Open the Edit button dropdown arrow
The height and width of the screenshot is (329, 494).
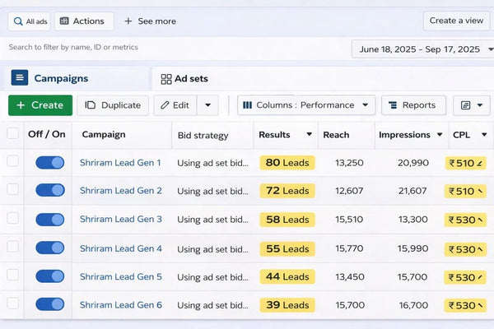[207, 105]
